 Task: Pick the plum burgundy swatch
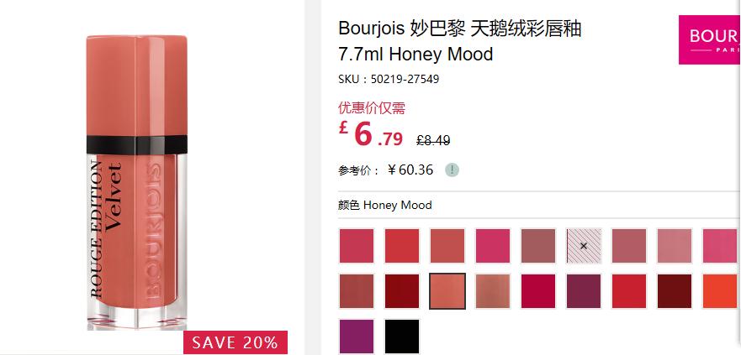tap(584, 291)
